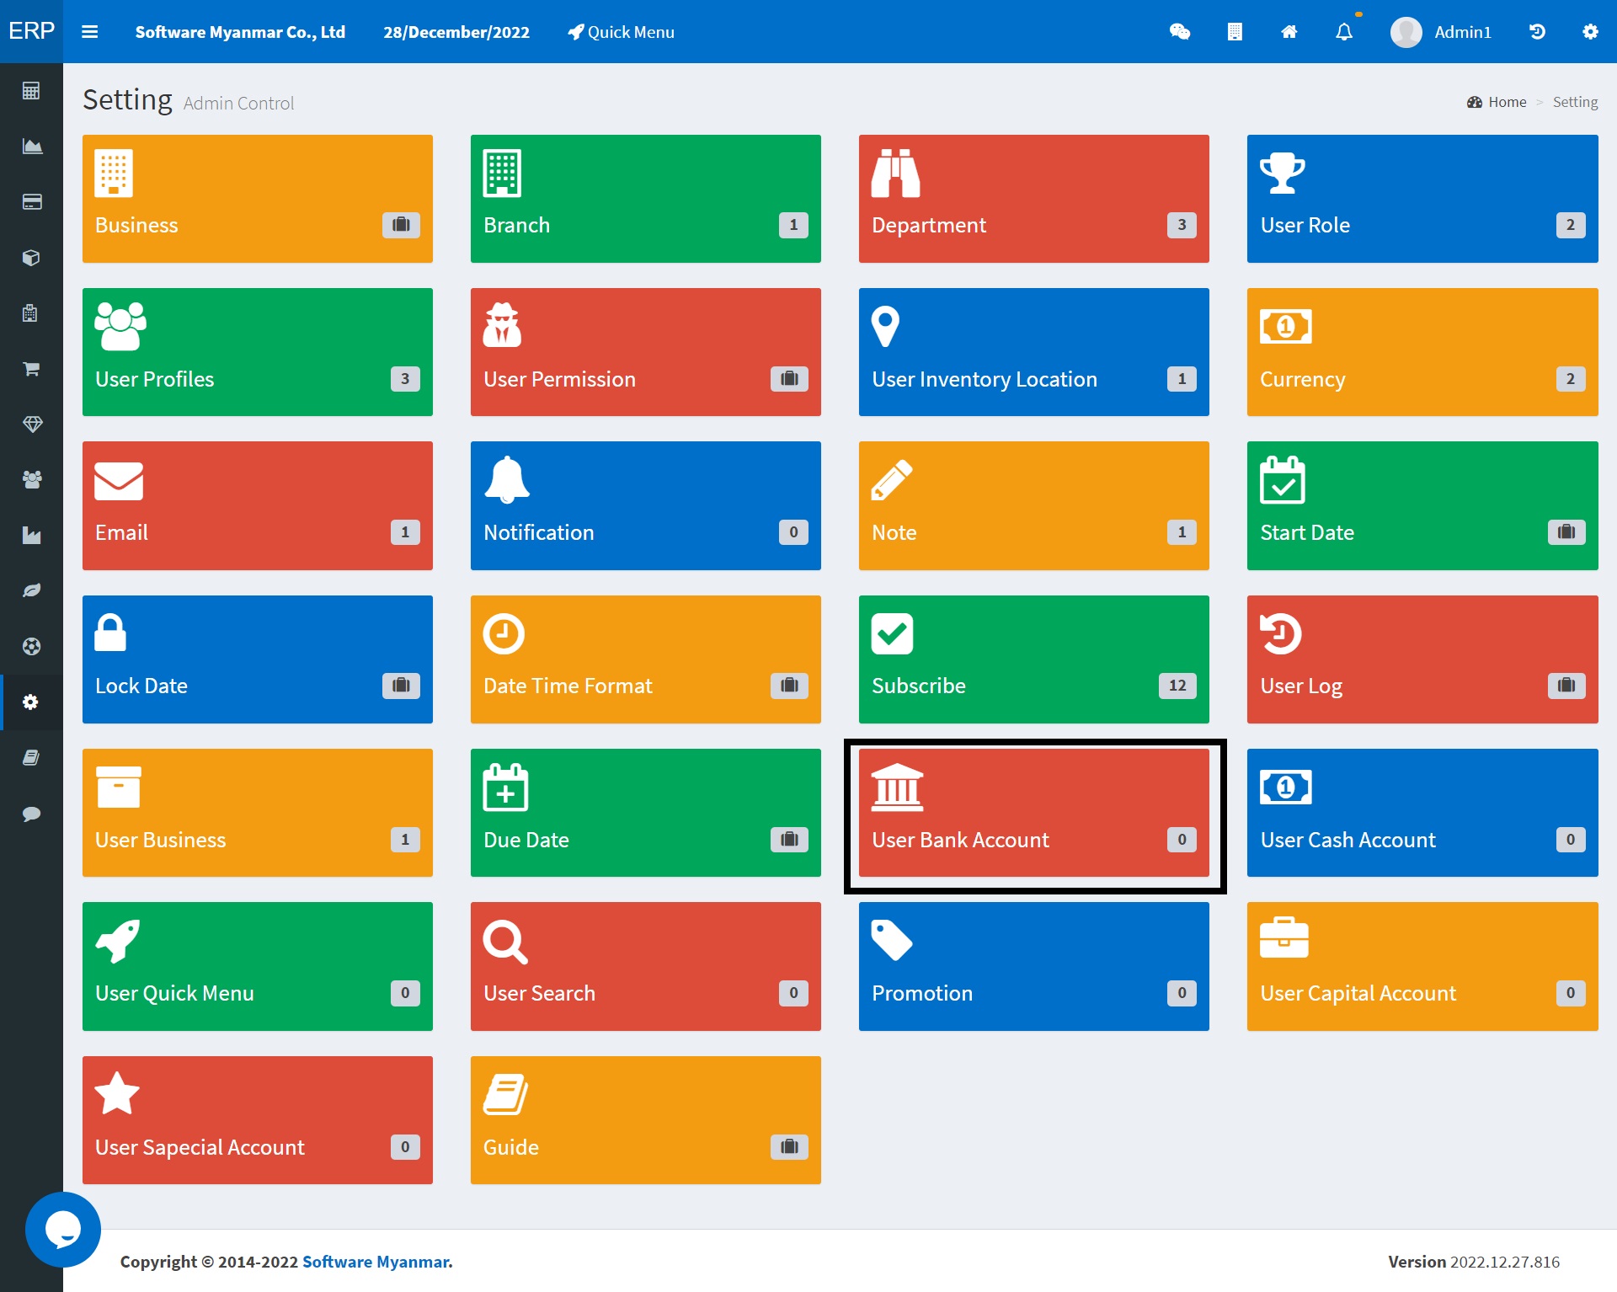This screenshot has height=1292, width=1617.
Task: Open the chat messages icon in top bar
Action: point(1180,32)
